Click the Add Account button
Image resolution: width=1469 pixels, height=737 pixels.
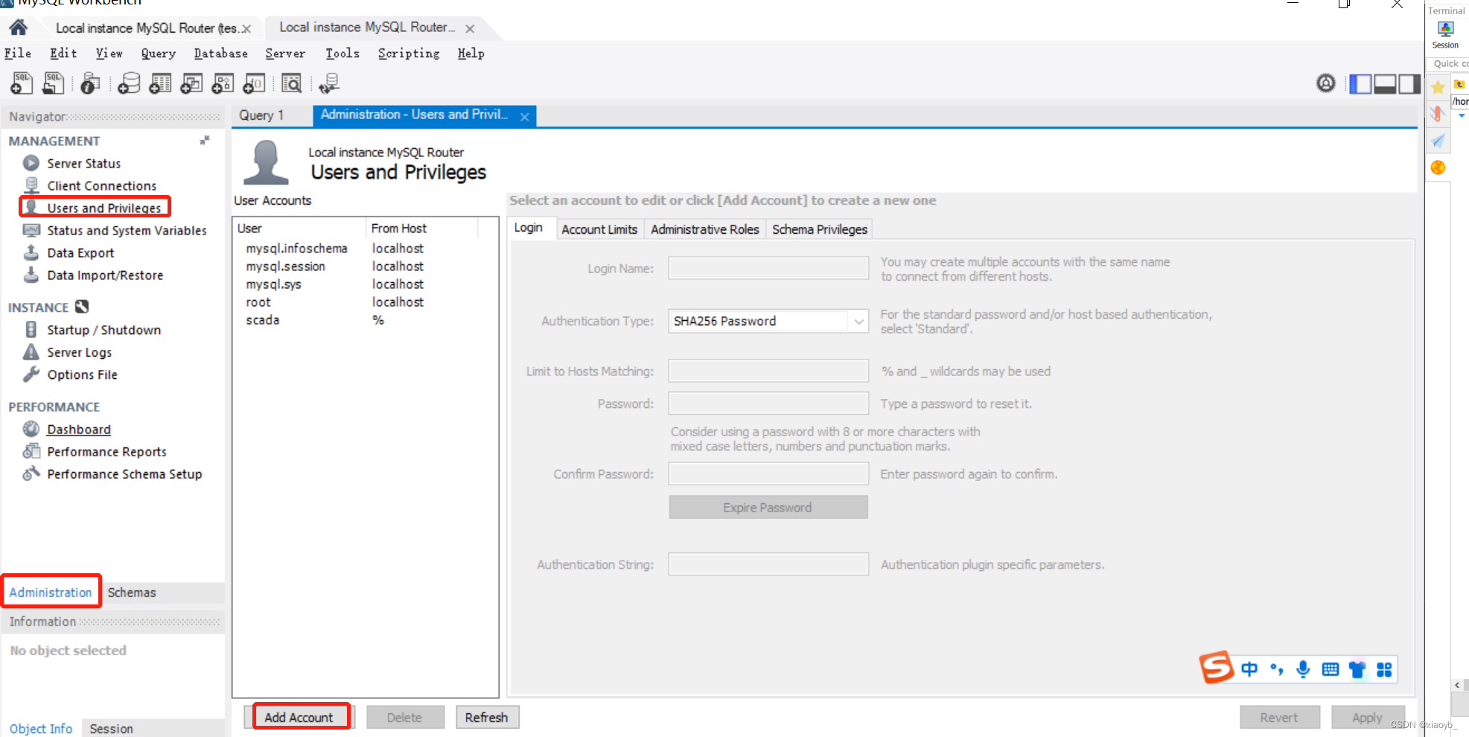[x=299, y=717]
